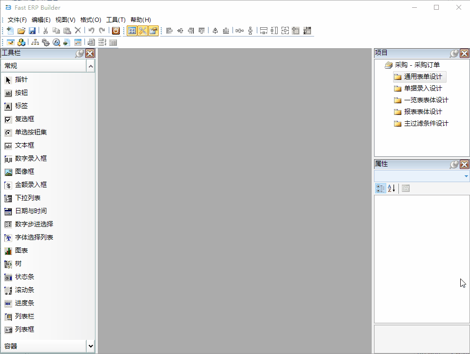
Task: Open the 单据录入设计 folder
Action: (x=423, y=88)
